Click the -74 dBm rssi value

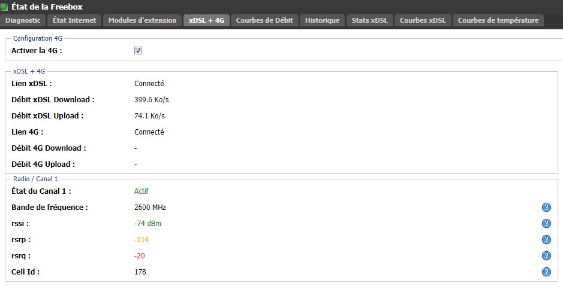pos(147,223)
